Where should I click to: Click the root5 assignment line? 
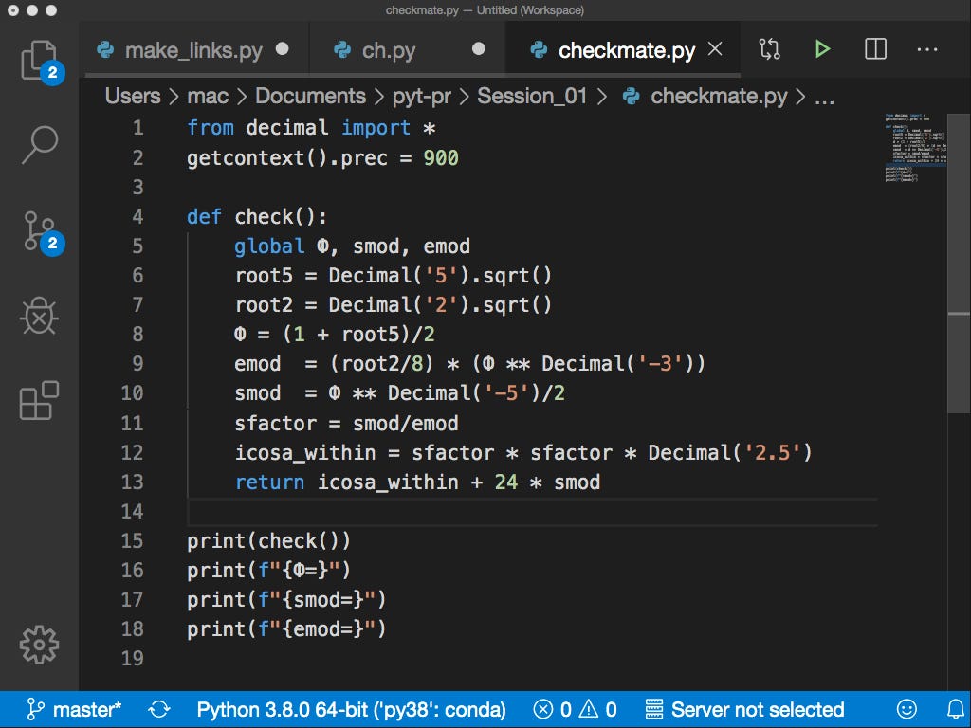pyautogui.click(x=393, y=276)
